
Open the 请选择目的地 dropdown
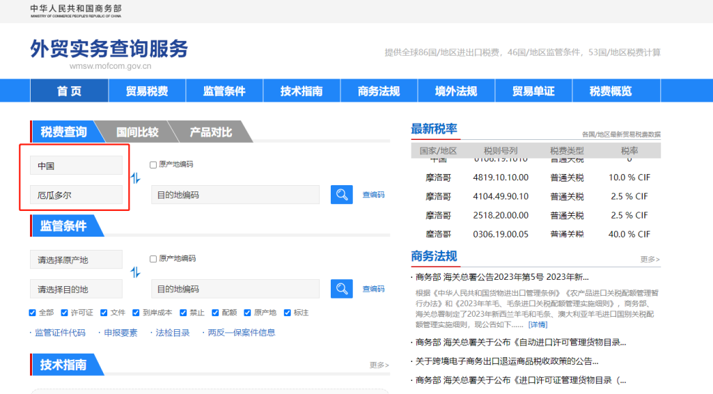pos(76,289)
